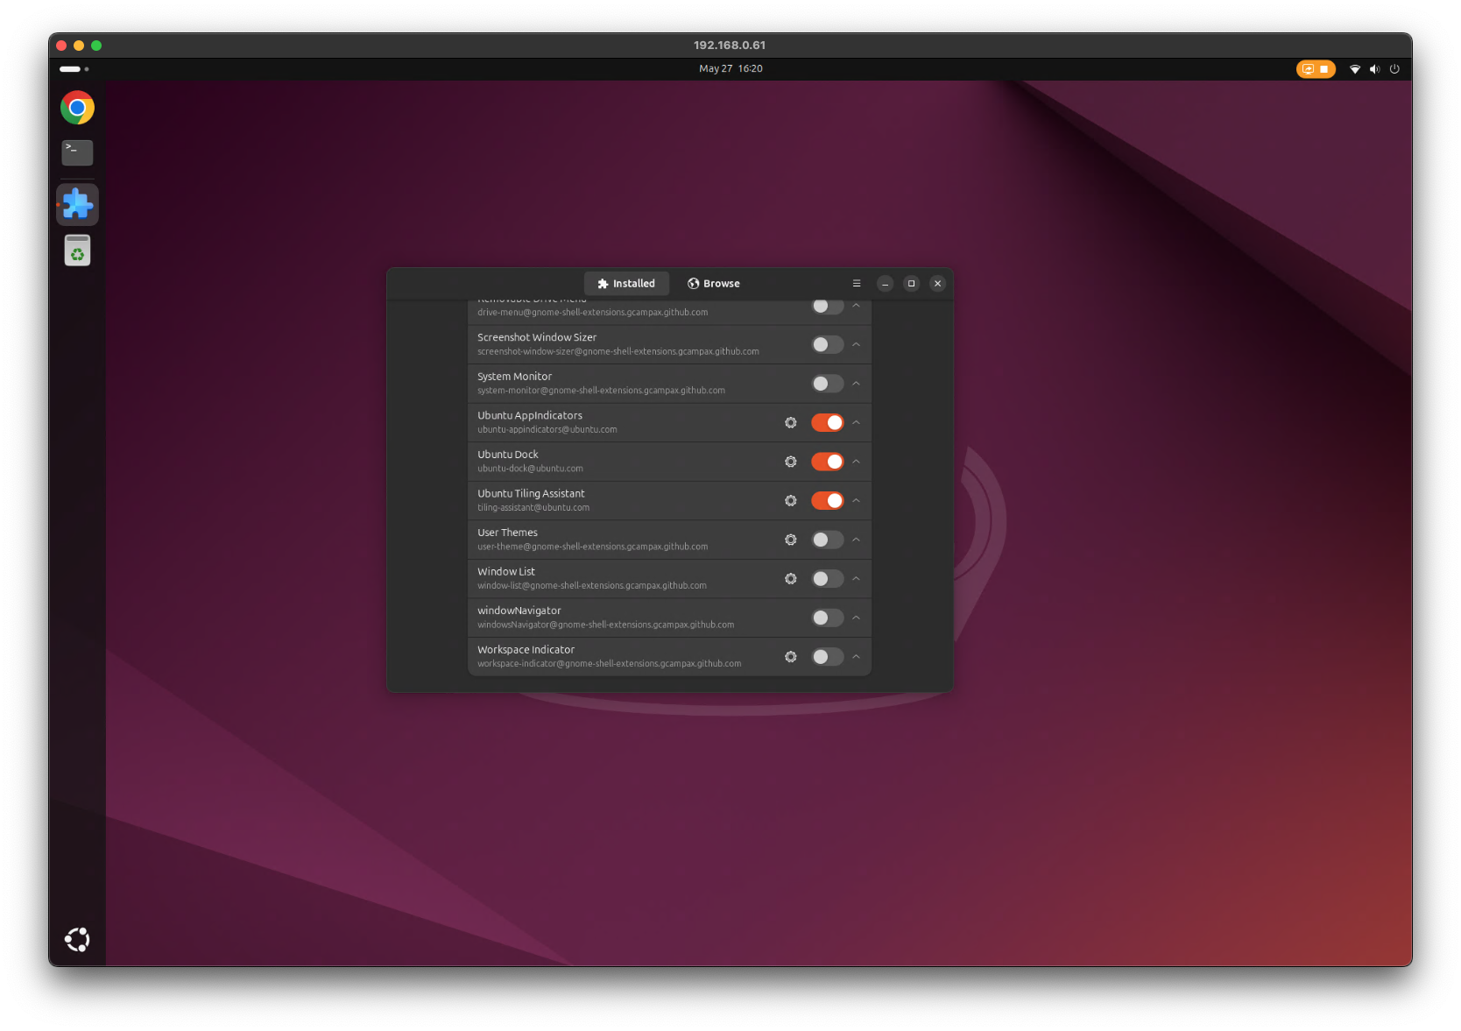
Task: Click the System Monitor extension title
Action: click(x=514, y=377)
